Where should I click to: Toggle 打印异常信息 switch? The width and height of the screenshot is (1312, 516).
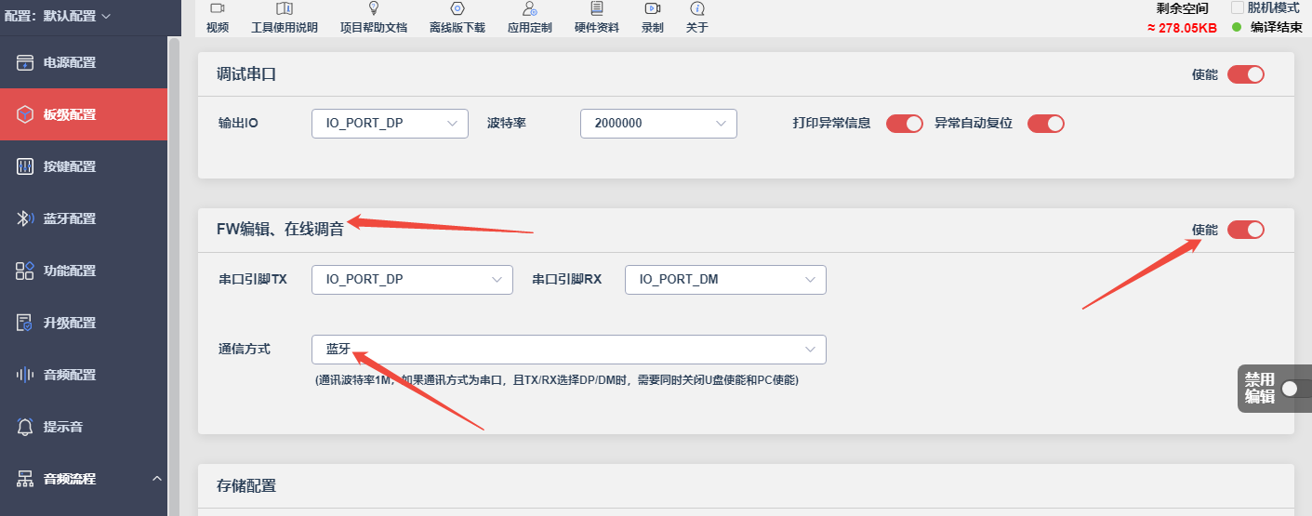905,123
